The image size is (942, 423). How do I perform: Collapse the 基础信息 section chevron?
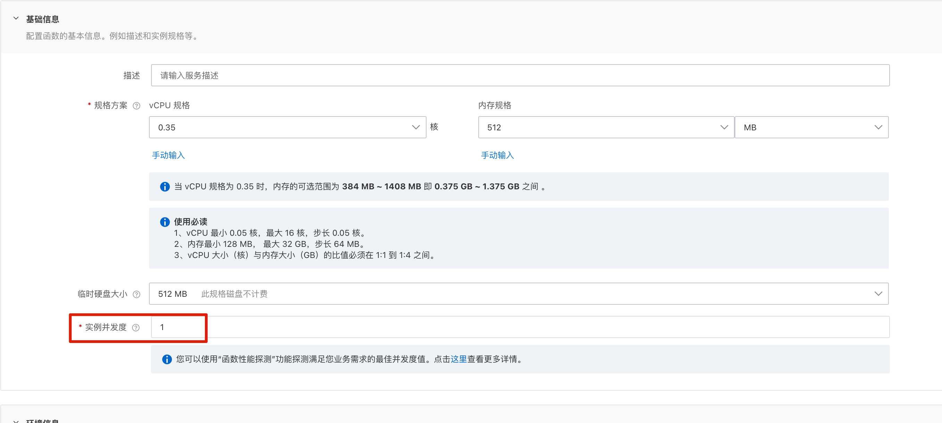[16, 18]
